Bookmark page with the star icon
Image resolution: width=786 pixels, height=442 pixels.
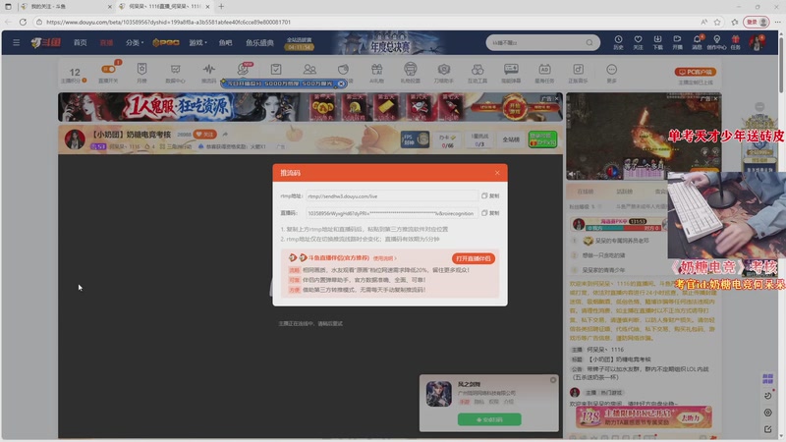click(717, 22)
